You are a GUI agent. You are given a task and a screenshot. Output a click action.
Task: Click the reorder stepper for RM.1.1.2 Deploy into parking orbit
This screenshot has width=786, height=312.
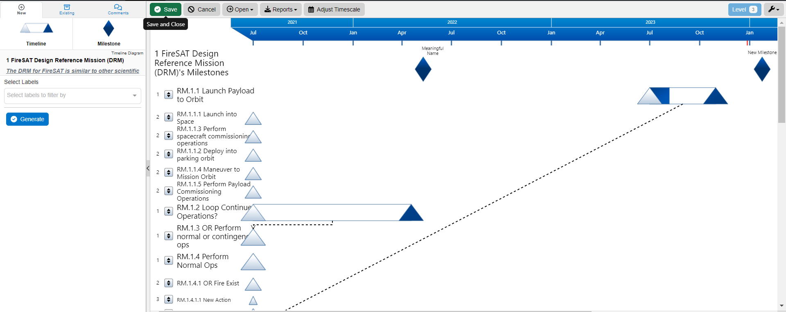[x=169, y=154]
